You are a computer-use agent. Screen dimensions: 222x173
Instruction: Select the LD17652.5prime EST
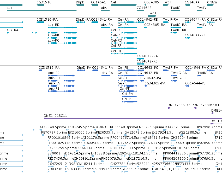click(121, 146)
